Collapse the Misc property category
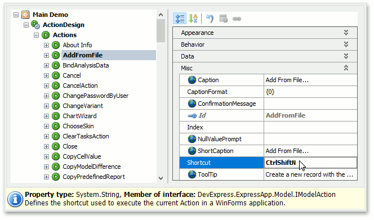Viewport: 374px width, 220px height. point(346,68)
